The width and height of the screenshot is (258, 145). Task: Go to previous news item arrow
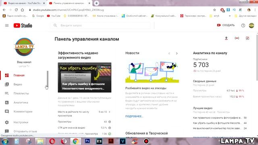coord(169,54)
